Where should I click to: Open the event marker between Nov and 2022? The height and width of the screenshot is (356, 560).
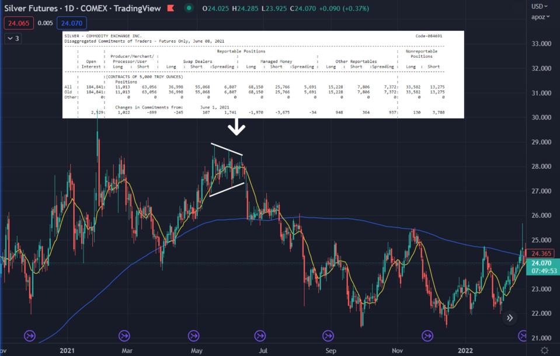[427, 336]
